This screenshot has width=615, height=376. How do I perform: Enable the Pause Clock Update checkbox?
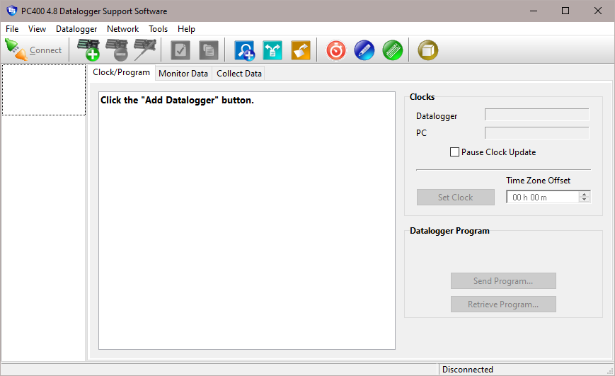[x=454, y=152]
